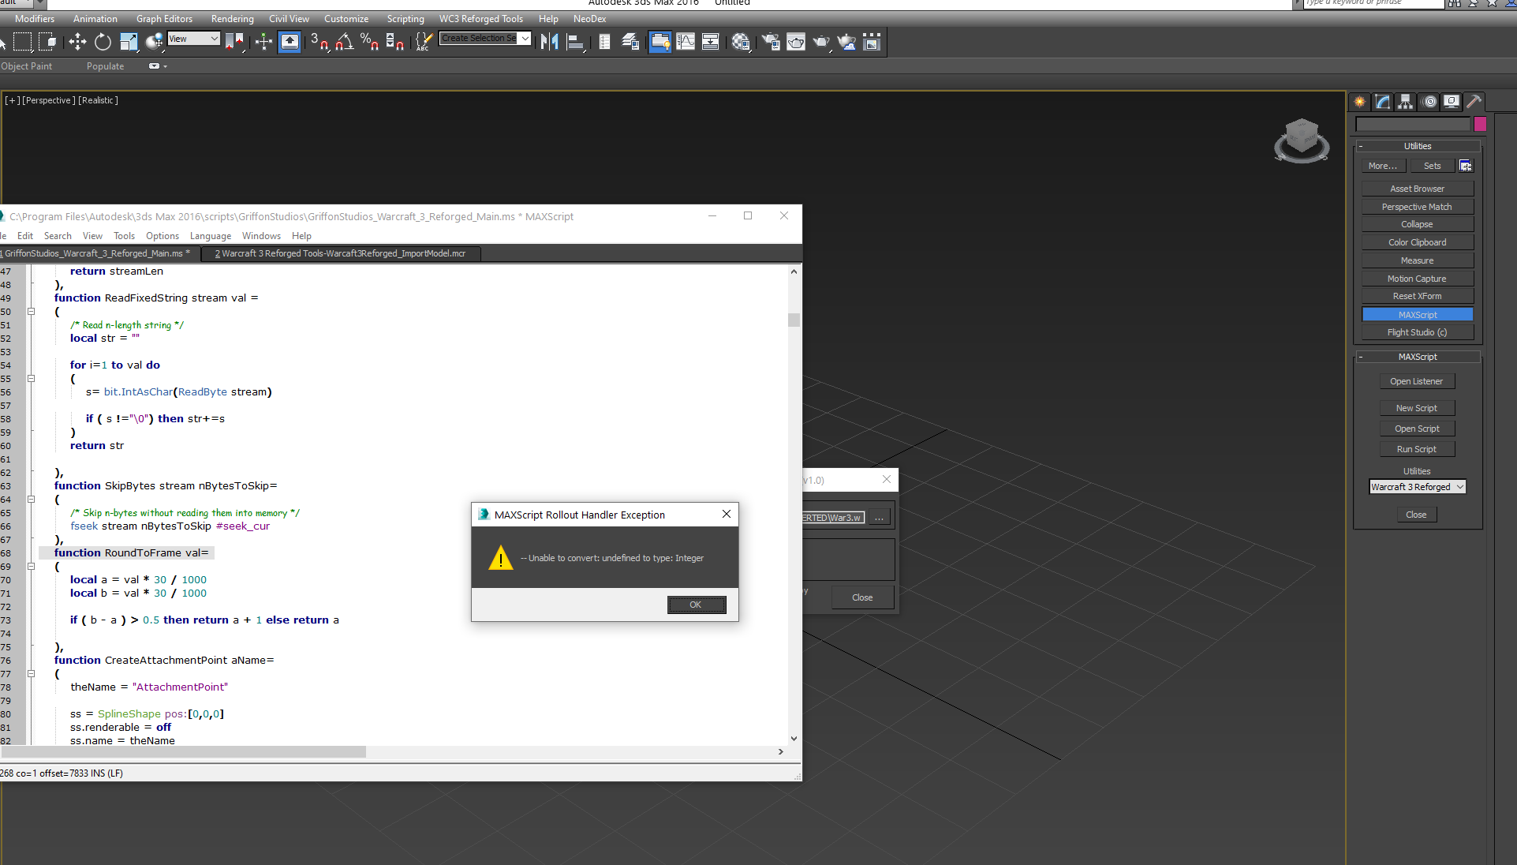
Task: Collapse the MAXScript rollout header
Action: (x=1417, y=357)
